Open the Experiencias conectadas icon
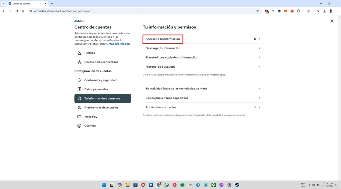Image resolution: width=341 pixels, height=189 pixels. [x=79, y=62]
